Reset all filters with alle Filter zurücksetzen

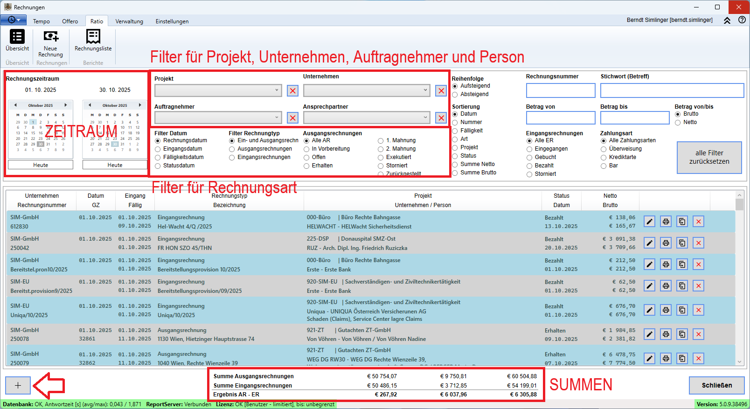pos(709,158)
